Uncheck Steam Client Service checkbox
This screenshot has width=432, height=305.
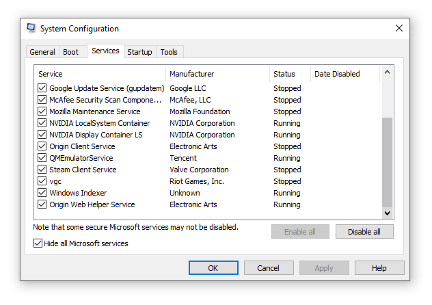(x=42, y=170)
